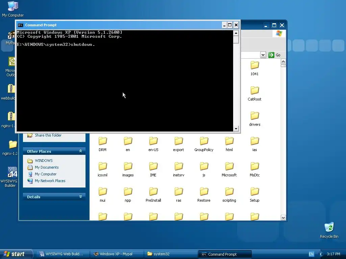Open the ras folder
Viewport: 346px width, 259px height.
pyautogui.click(x=178, y=195)
